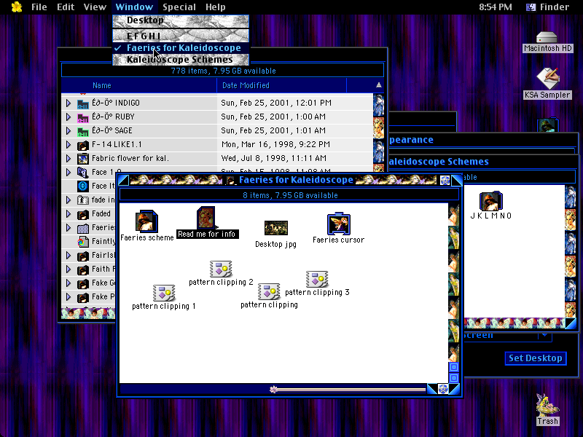Open the Edit menu
Image resolution: width=583 pixels, height=437 pixels.
[x=66, y=7]
